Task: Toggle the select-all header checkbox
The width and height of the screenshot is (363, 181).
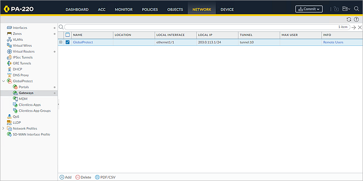Action: tap(68, 35)
